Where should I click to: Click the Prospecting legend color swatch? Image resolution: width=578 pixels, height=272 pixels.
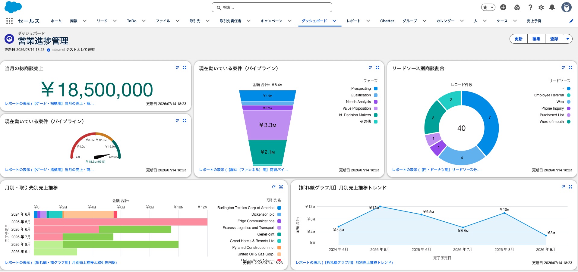(x=376, y=89)
